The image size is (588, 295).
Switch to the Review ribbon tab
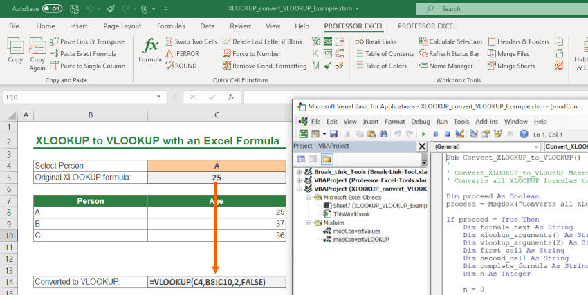click(x=240, y=26)
